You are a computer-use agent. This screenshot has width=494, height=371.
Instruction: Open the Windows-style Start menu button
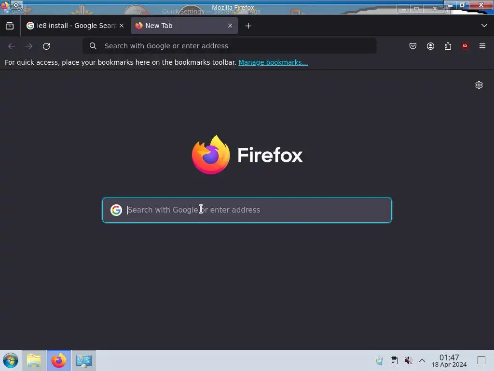coord(11,360)
